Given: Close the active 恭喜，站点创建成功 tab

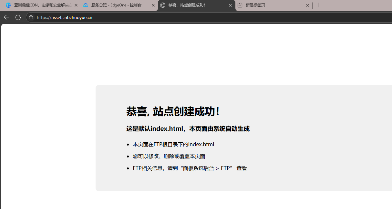Looking at the screenshot, I should 230,5.
